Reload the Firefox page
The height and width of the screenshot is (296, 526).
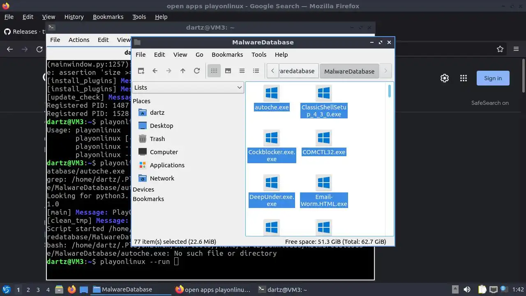point(39,49)
